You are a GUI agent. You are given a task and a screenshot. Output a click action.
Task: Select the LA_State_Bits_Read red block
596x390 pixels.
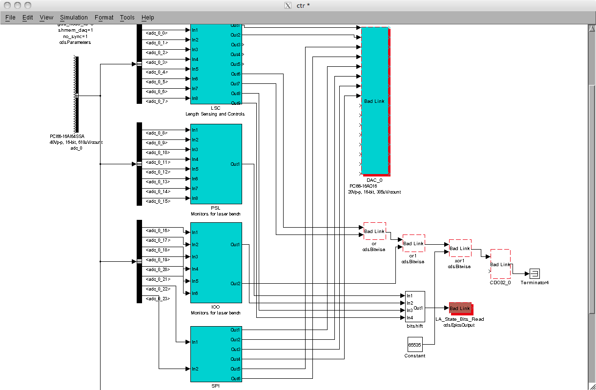[460, 308]
